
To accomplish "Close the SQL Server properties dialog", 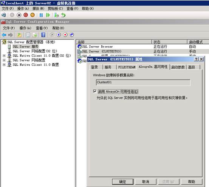I will pyautogui.click(x=201, y=59).
